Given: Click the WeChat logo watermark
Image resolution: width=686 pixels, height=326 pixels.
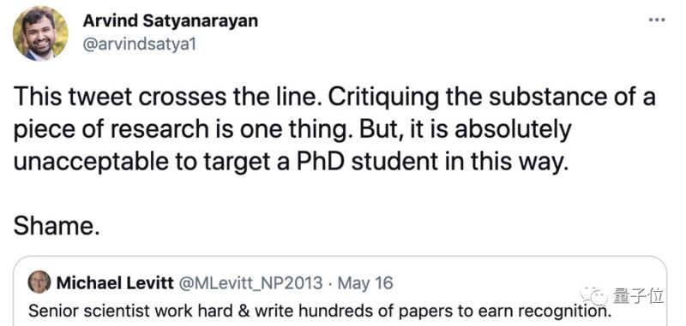Looking at the screenshot, I should (x=594, y=296).
